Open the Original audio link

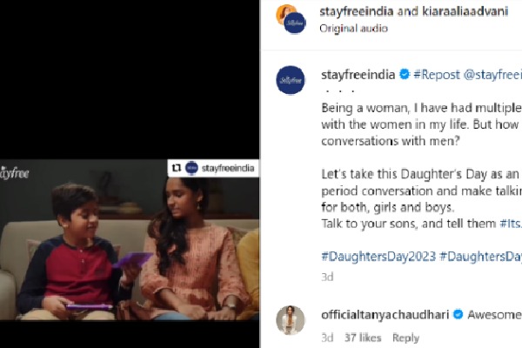tap(353, 28)
